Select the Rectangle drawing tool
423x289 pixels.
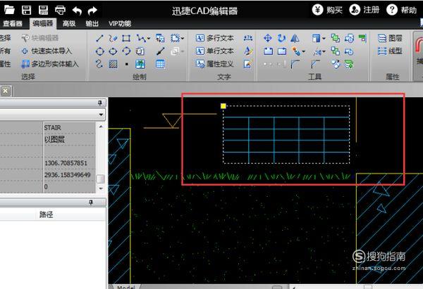[x=126, y=38]
